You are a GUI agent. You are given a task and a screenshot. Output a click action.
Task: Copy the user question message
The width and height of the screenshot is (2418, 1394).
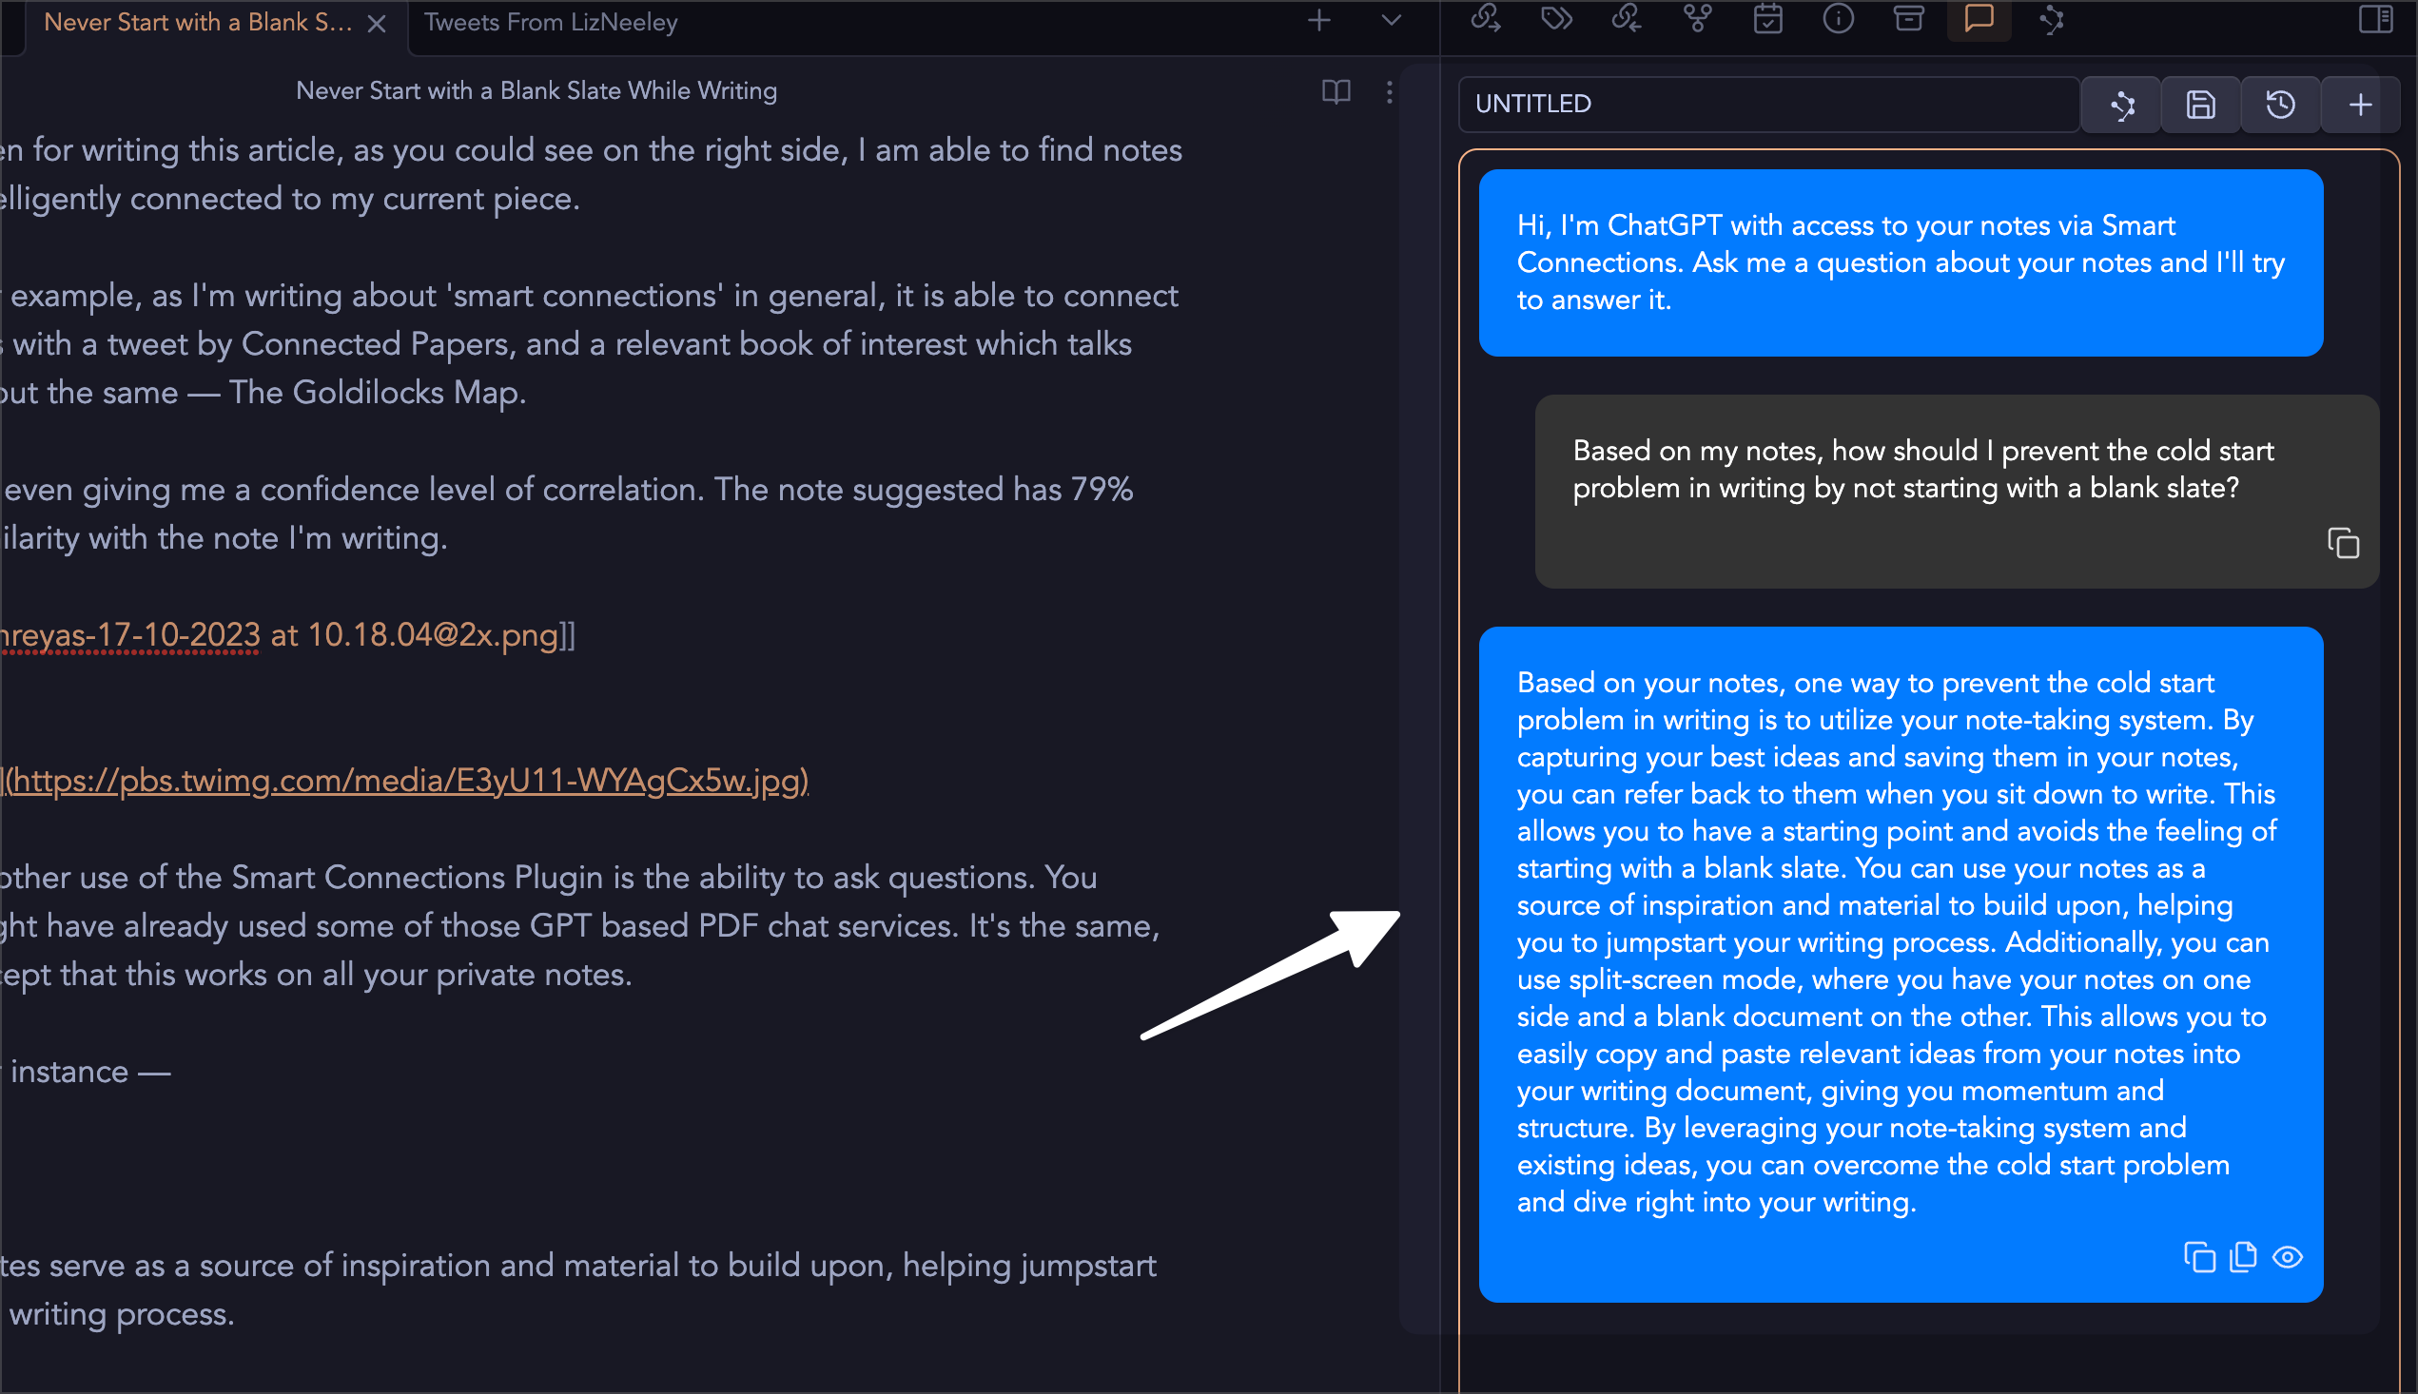pos(2342,543)
